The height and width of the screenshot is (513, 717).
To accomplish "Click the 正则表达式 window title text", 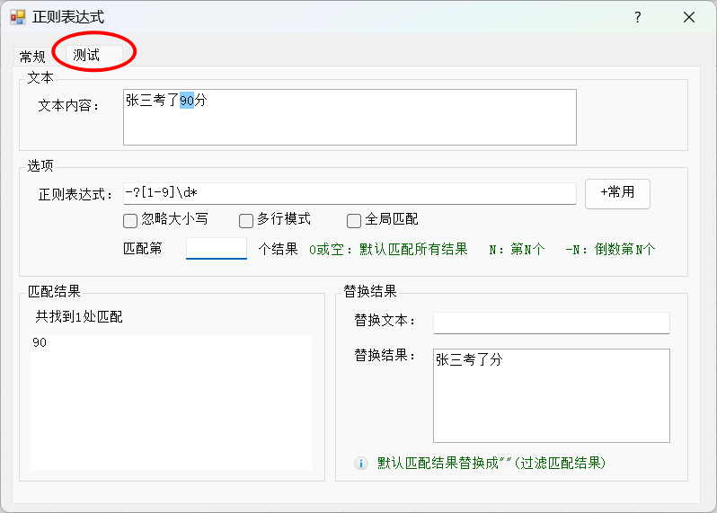I will click(x=68, y=17).
